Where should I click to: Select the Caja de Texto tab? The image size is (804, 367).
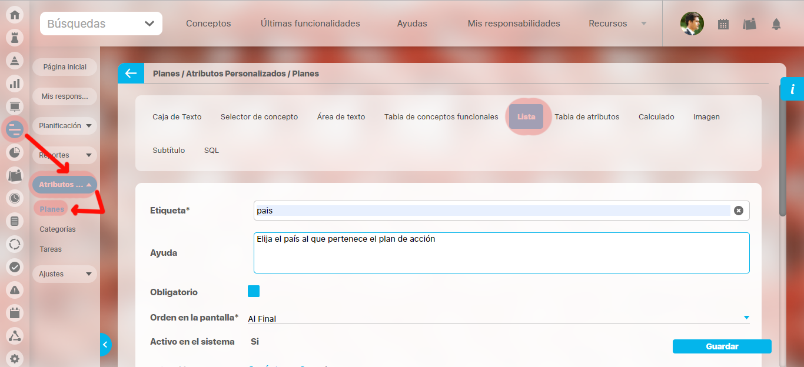(x=177, y=117)
